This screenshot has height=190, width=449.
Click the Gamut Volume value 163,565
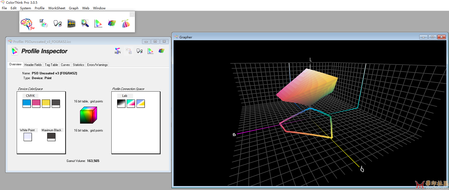click(93, 161)
